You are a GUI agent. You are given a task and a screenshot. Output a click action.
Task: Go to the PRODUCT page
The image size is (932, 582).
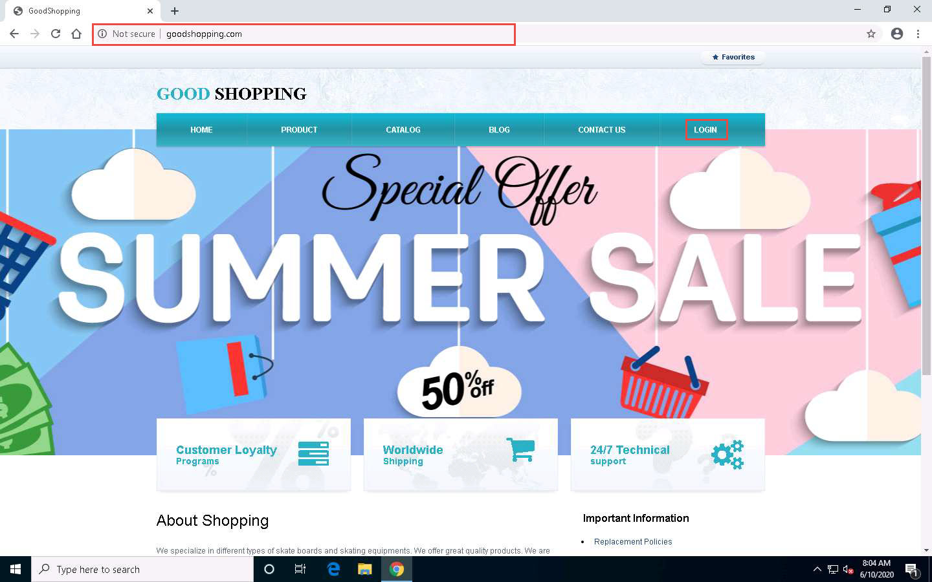[299, 130]
